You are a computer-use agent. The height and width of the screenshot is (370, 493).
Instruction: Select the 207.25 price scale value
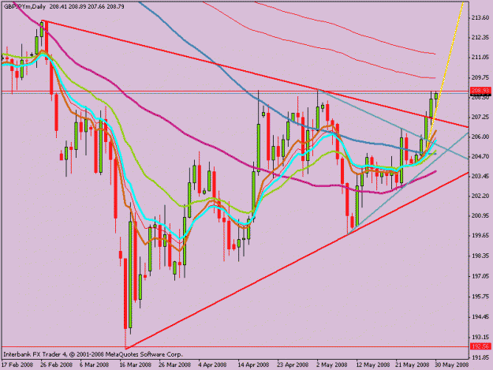480,117
